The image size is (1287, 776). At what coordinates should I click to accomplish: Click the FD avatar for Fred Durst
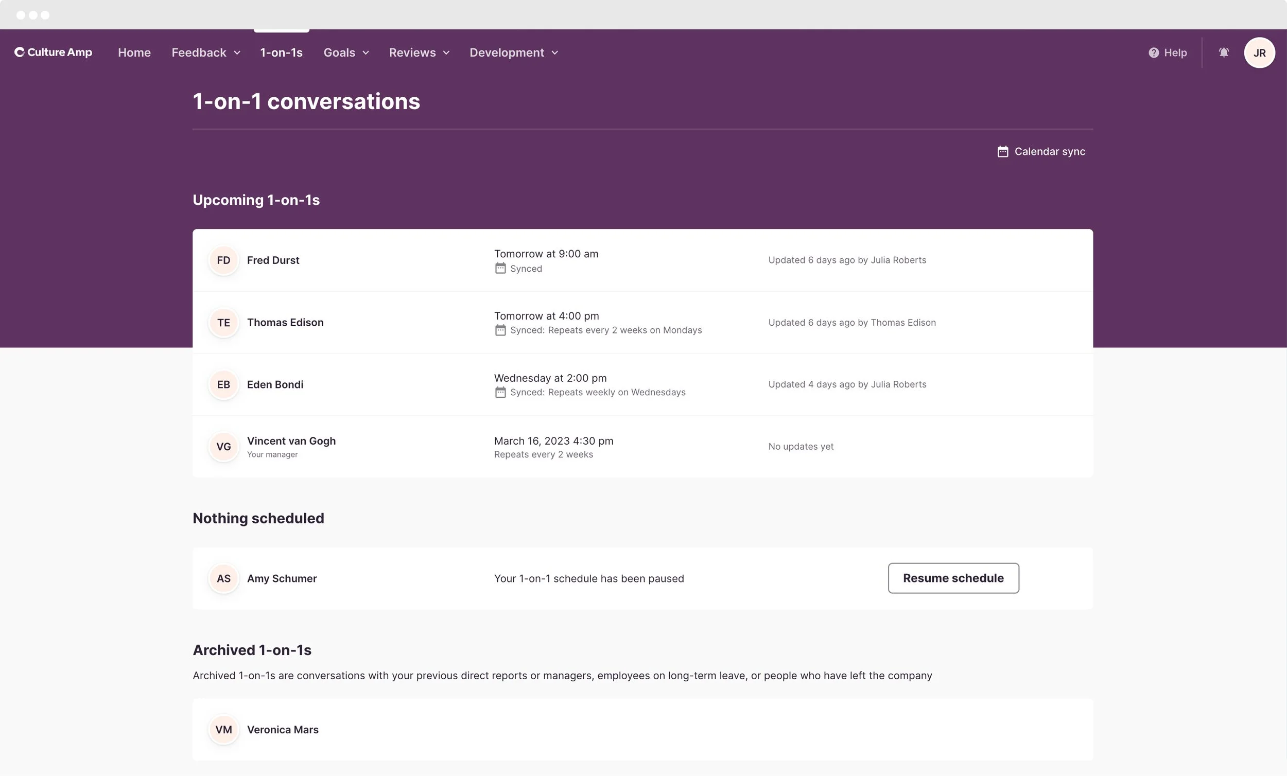coord(223,260)
